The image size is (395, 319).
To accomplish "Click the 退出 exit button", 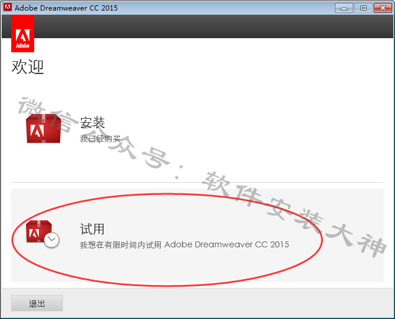I will click(37, 303).
